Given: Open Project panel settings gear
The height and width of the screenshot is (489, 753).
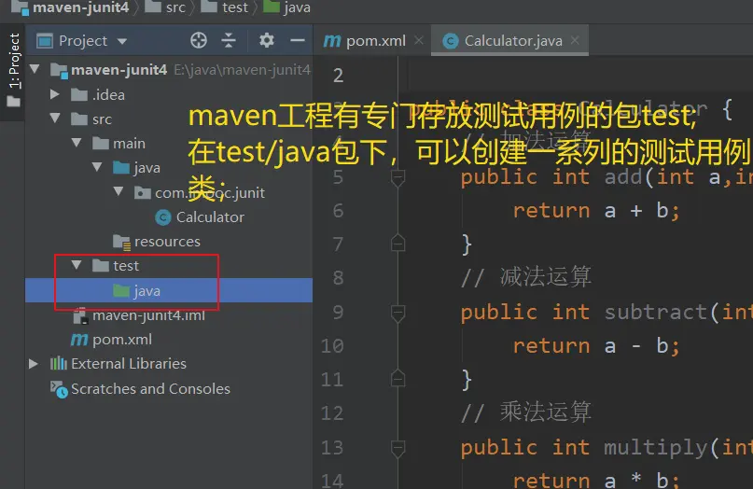Looking at the screenshot, I should click(x=267, y=40).
